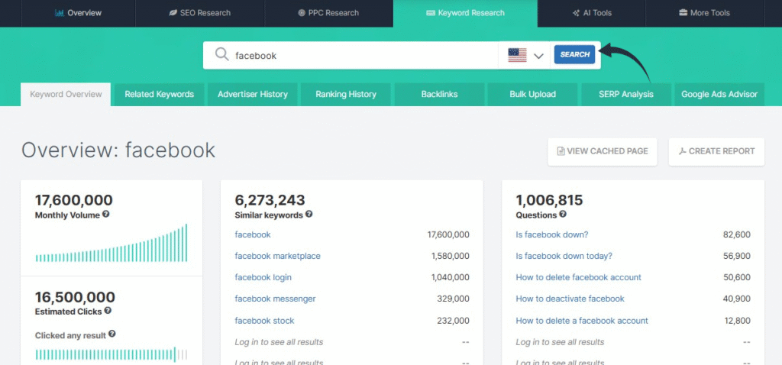Open the 'facebook messenger' keyword link
The width and height of the screenshot is (782, 365).
(275, 299)
